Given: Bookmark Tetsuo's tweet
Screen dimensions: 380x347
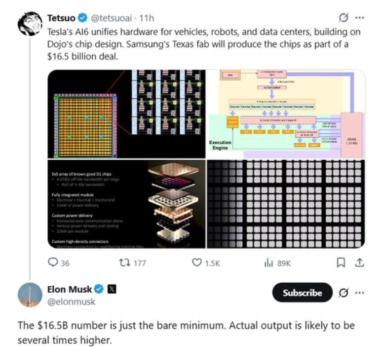Looking at the screenshot, I should 341,263.
